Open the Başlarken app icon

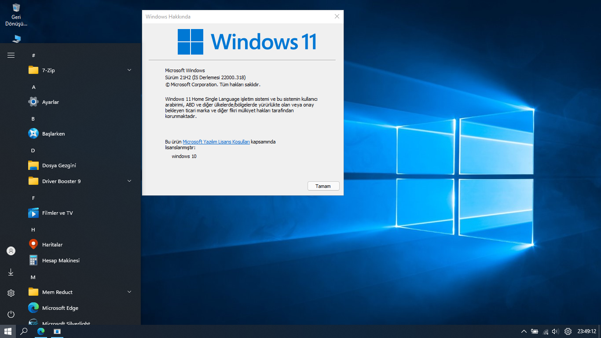coord(33,133)
